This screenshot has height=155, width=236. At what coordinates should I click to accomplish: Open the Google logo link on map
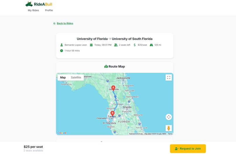point(62,133)
